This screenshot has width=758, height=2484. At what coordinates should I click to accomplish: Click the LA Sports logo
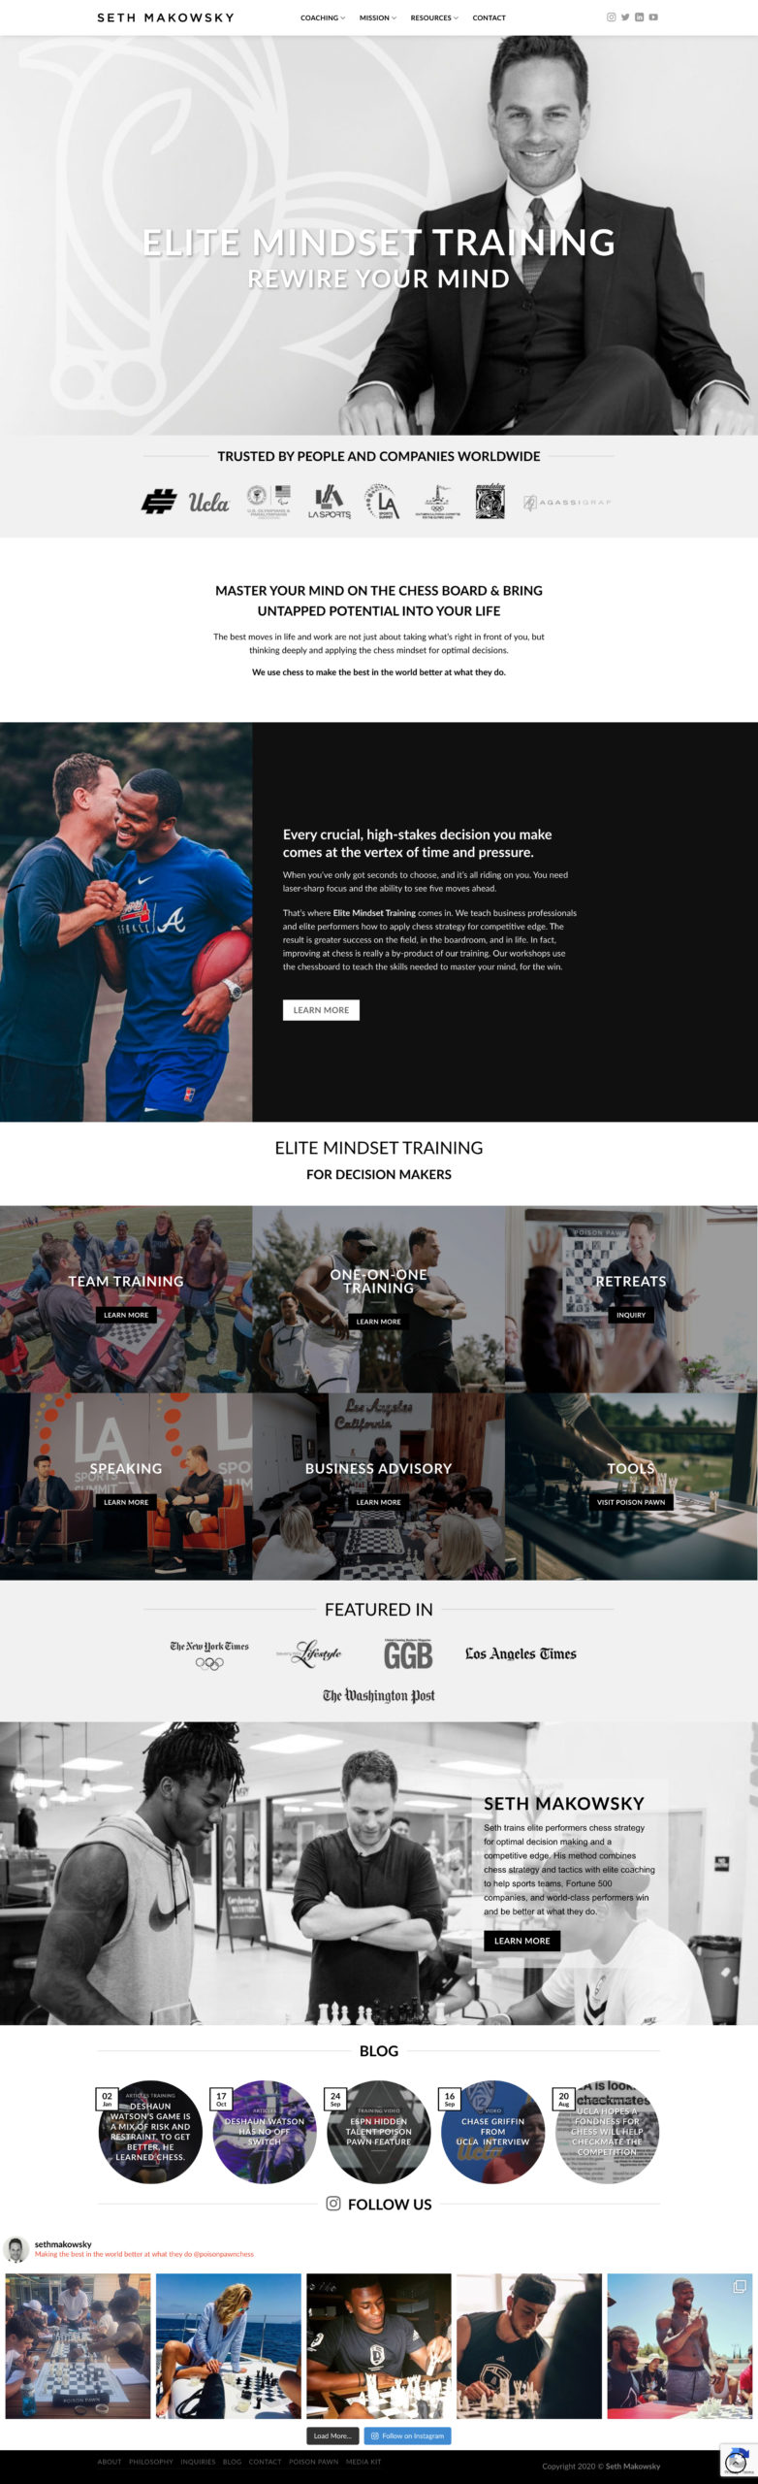[x=330, y=502]
